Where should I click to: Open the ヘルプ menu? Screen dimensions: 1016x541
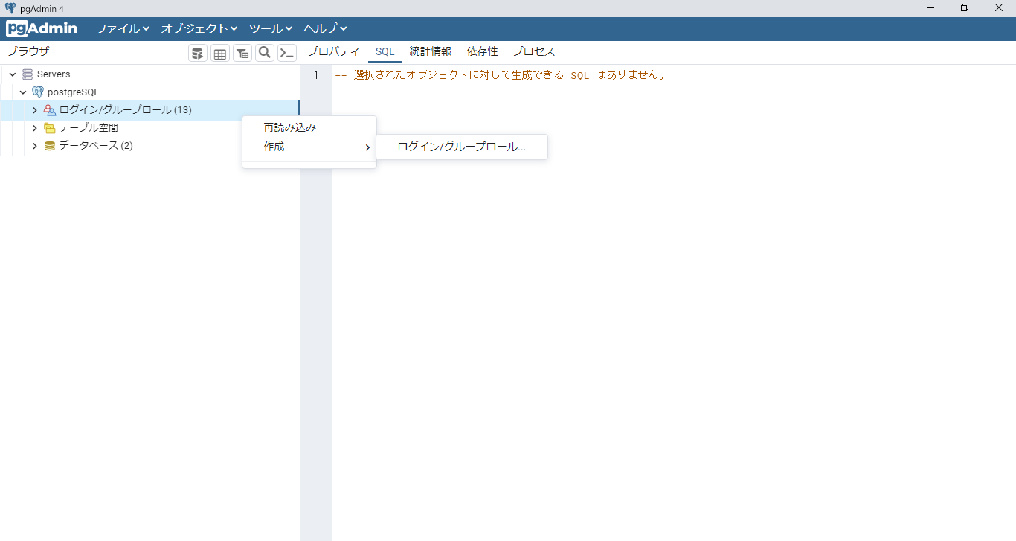pyautogui.click(x=326, y=29)
